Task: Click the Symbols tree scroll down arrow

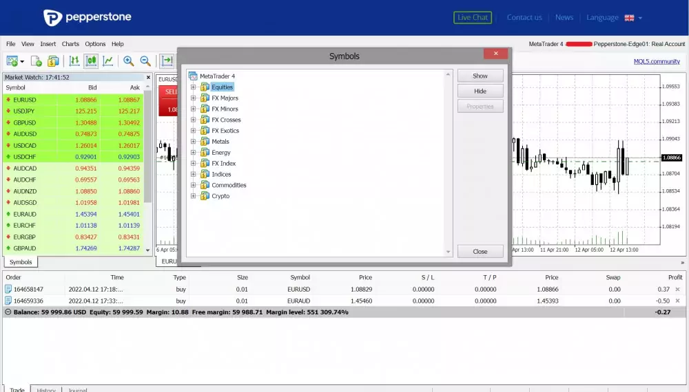Action: pos(449,252)
